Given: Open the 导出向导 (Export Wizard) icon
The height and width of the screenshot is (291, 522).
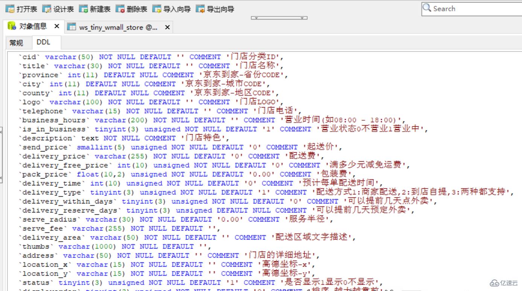Looking at the screenshot, I should [201, 9].
